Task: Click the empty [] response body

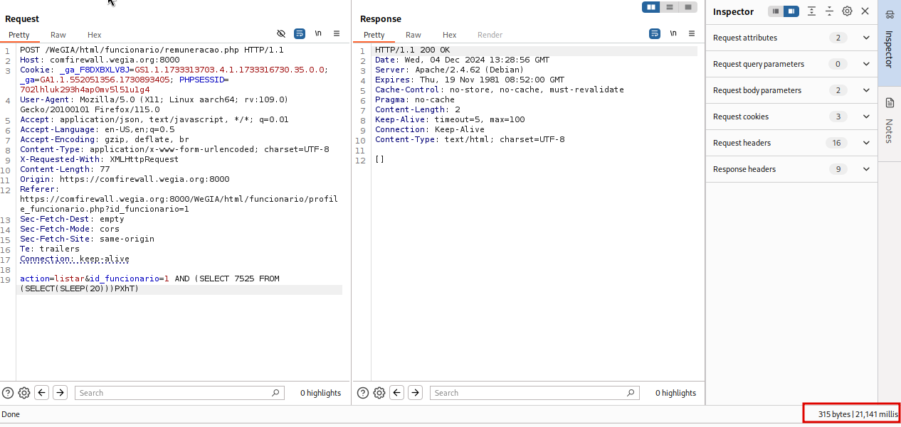Action: (379, 159)
